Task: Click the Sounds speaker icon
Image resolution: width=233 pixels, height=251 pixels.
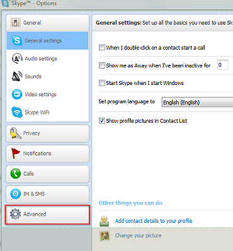Action: click(17, 76)
